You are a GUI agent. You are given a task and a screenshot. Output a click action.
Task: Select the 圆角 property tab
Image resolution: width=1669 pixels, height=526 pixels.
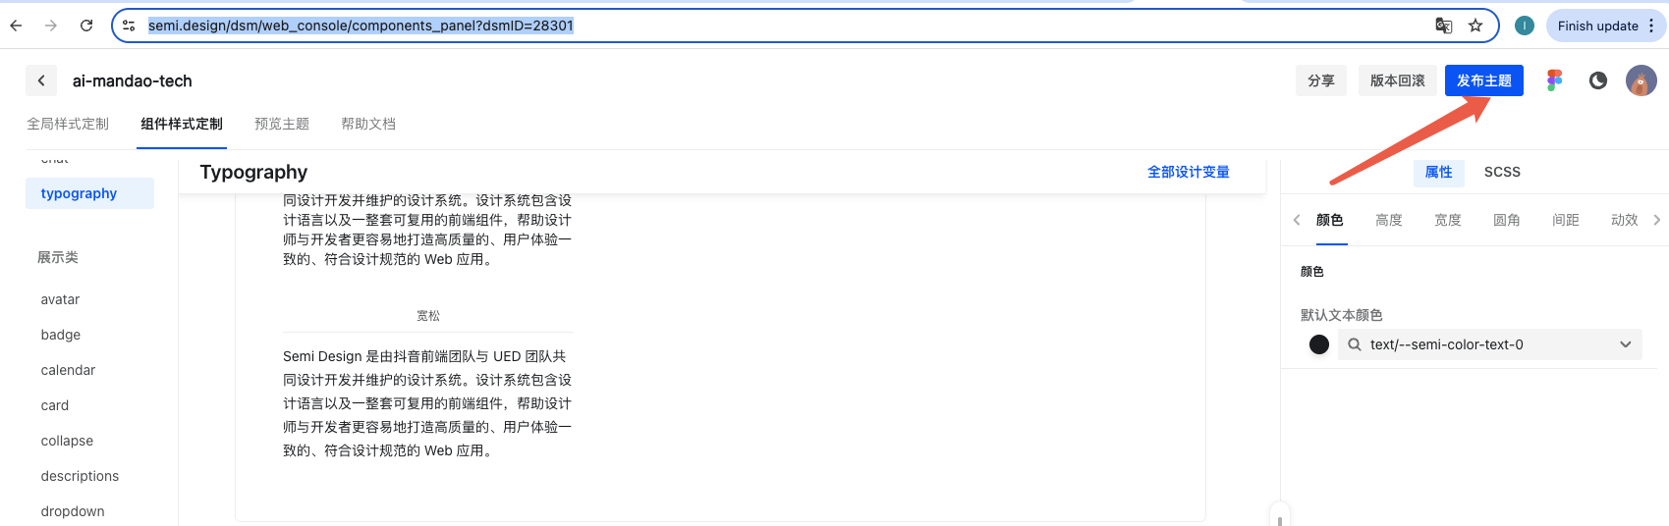pos(1506,220)
